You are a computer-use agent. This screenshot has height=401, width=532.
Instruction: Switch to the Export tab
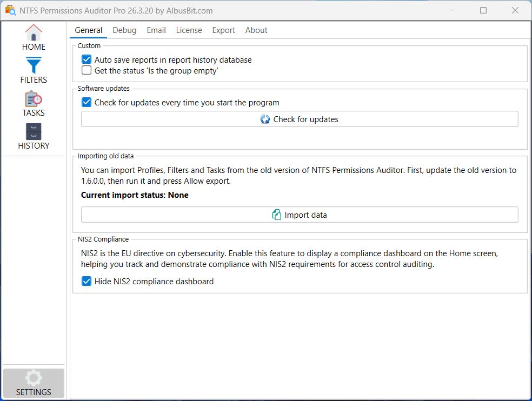pos(223,30)
